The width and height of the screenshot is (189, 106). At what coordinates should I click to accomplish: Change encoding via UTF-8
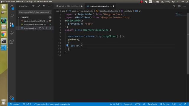(x=138, y=104)
